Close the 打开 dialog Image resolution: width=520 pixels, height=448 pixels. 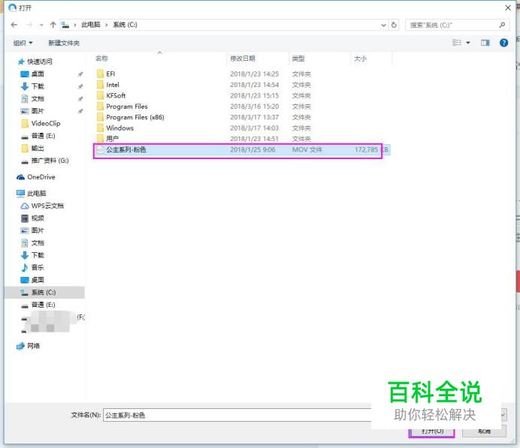coord(508,8)
